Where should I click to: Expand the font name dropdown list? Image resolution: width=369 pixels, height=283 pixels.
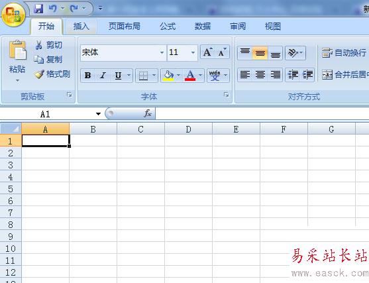162,52
